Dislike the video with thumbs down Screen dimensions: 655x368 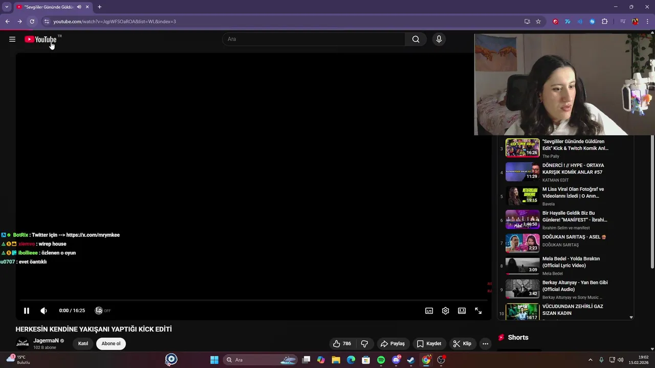click(364, 343)
